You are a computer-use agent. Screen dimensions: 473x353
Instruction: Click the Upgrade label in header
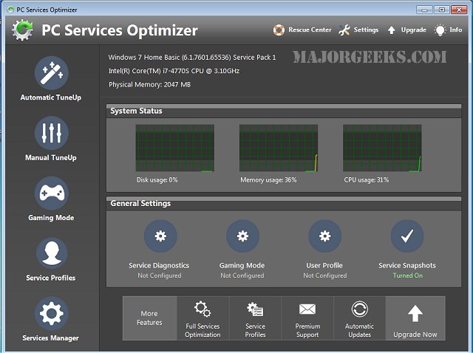coord(414,30)
